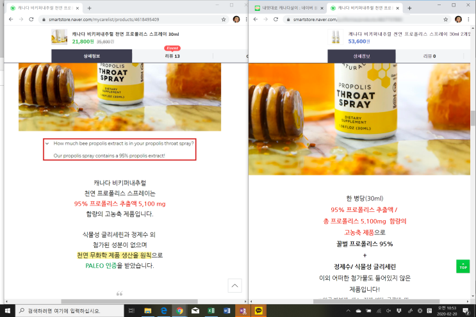The width and height of the screenshot is (476, 317).
Task: Switch to Chrome on the taskbar
Action: click(x=179, y=311)
